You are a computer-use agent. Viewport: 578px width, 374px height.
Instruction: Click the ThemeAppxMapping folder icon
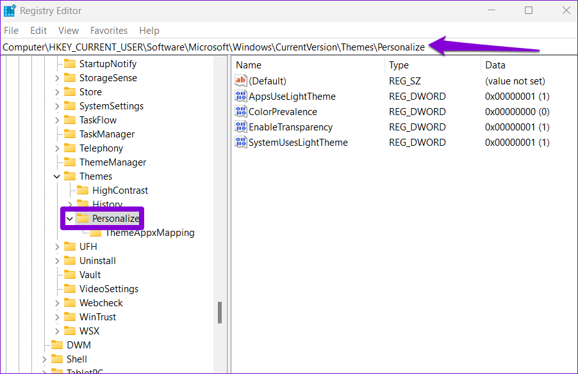point(95,233)
